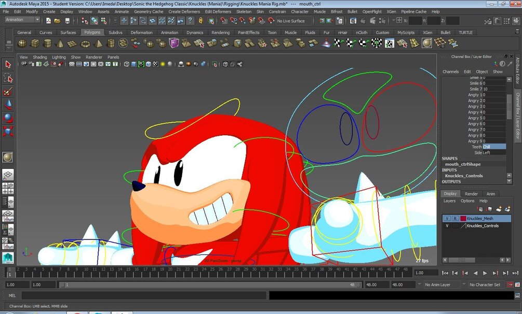Activate the Lasso Select tool

(x=8, y=78)
